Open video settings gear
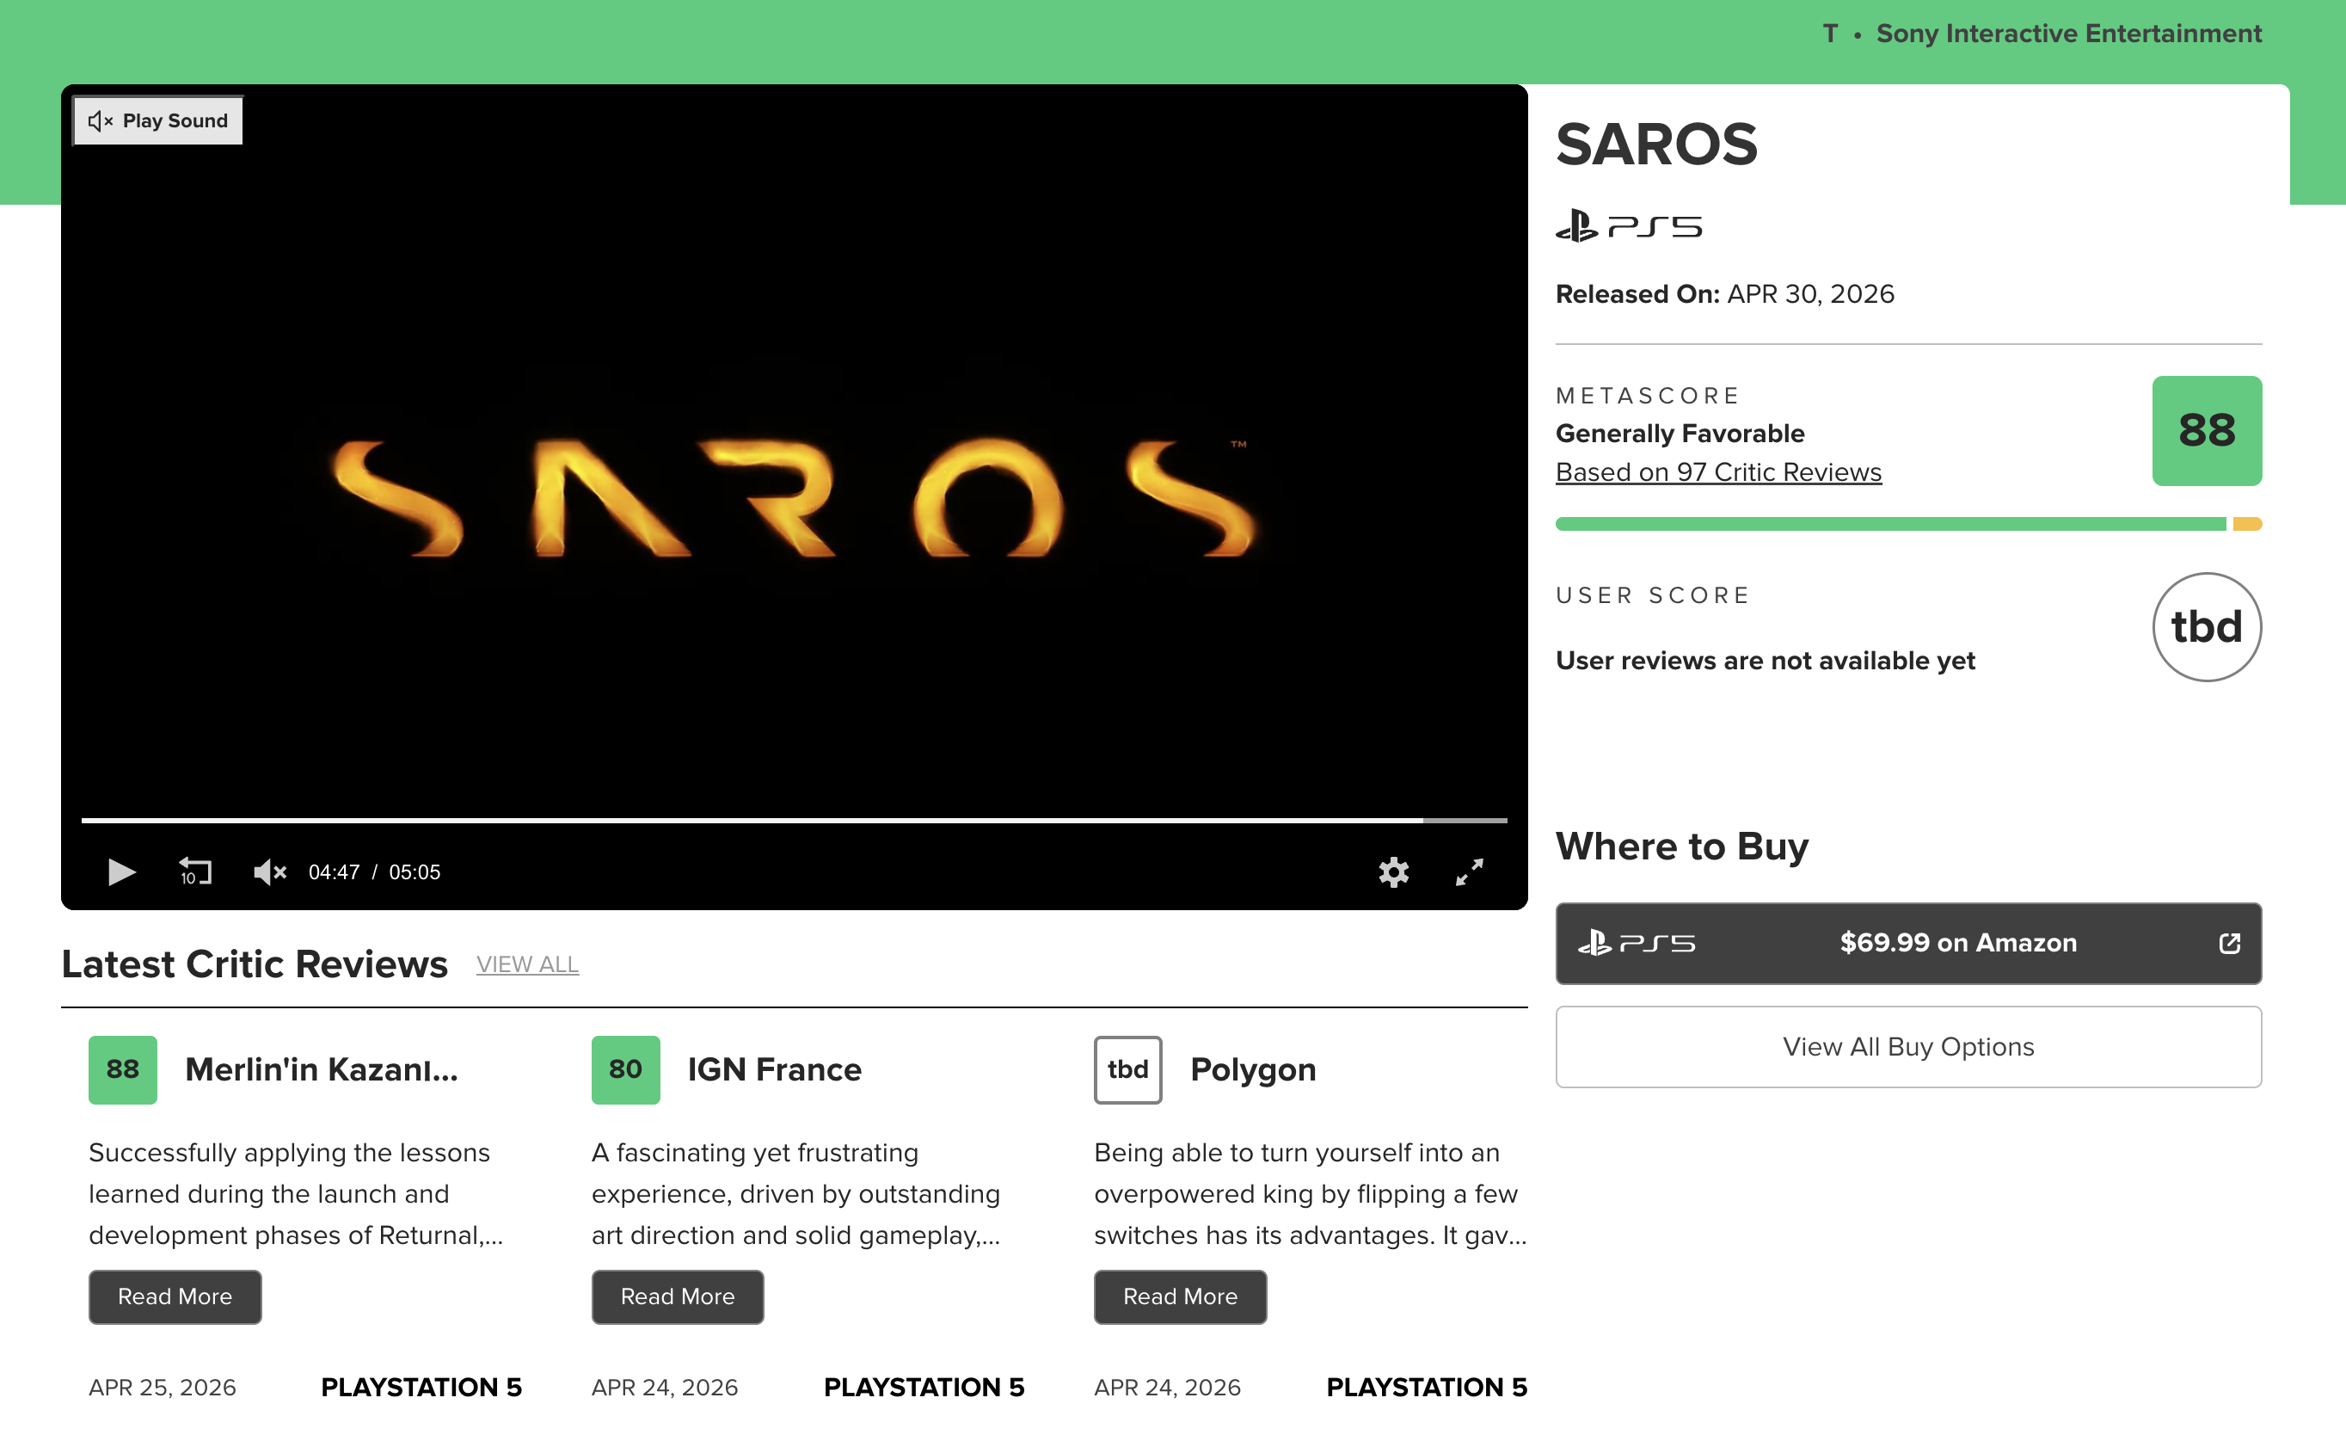 click(1392, 871)
